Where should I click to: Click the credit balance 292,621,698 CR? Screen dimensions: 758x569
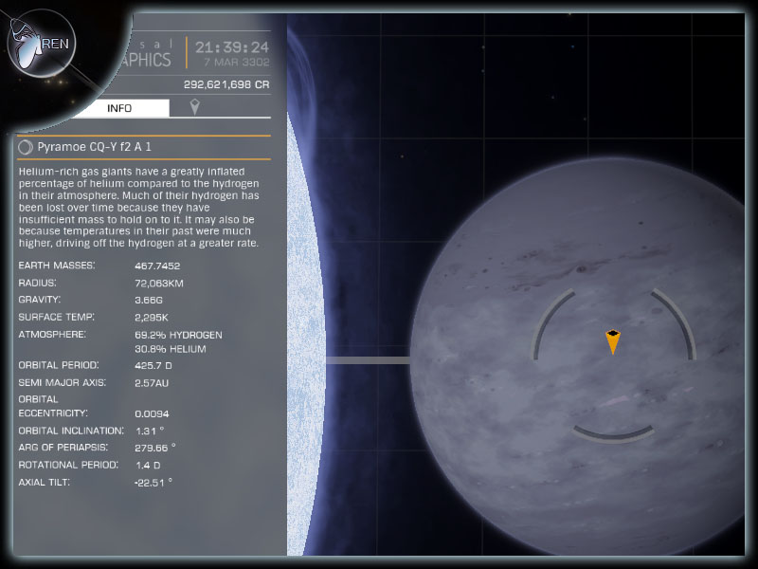[226, 84]
